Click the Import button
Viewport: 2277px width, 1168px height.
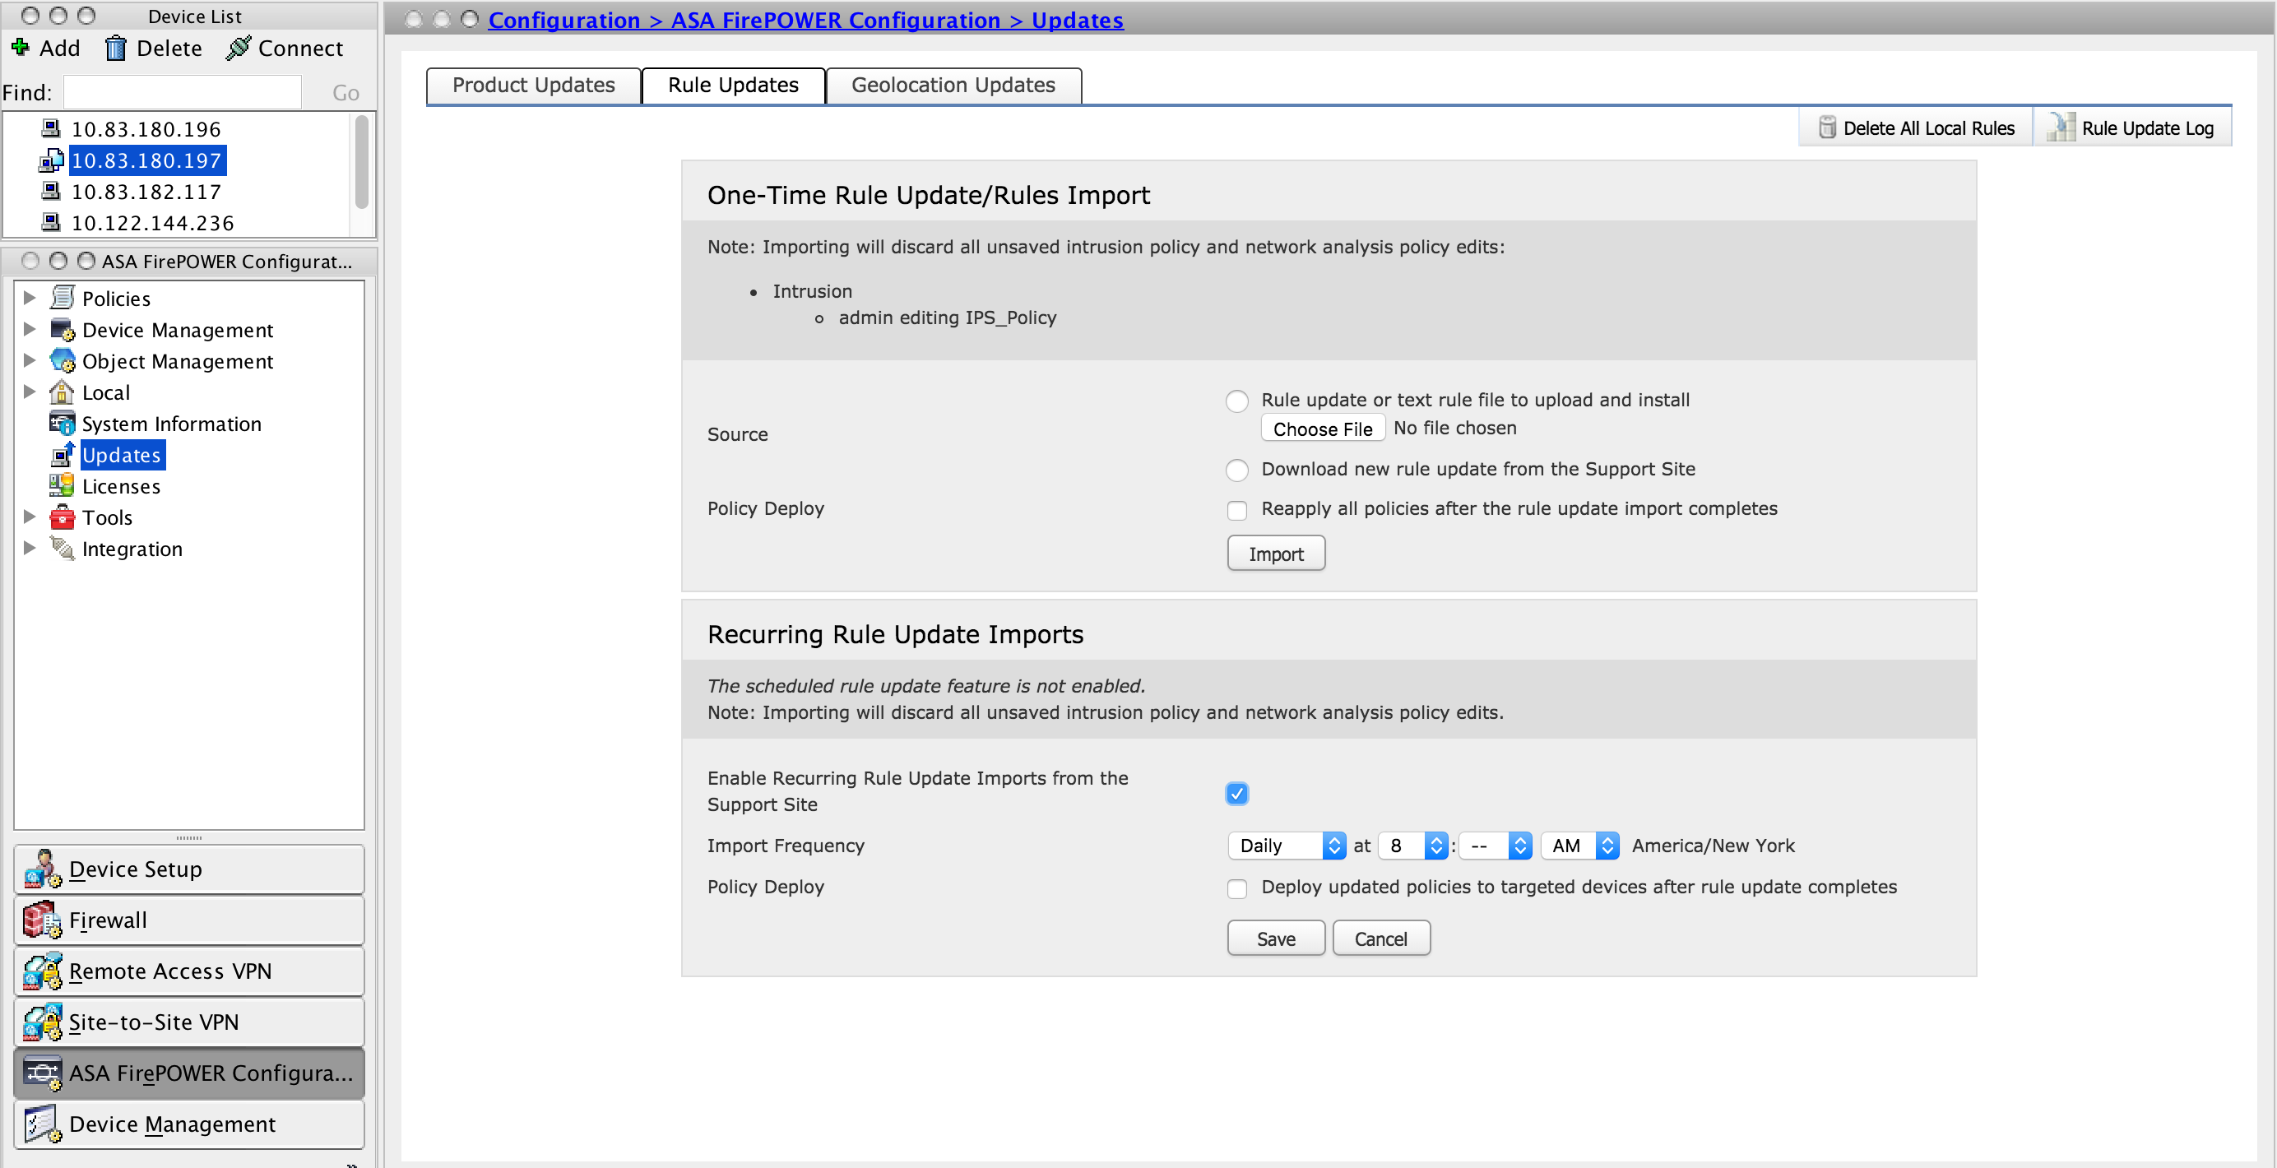(x=1272, y=553)
